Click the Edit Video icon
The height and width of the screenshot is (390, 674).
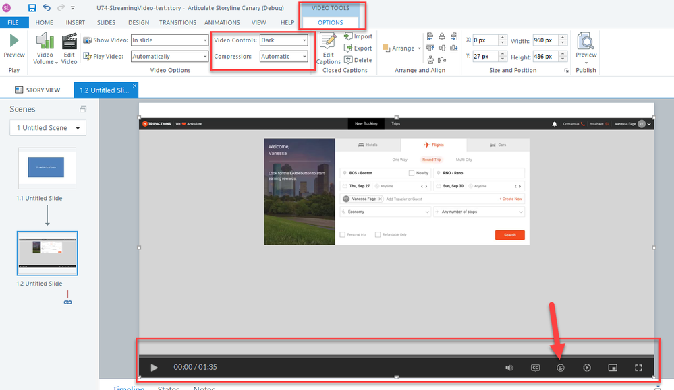click(69, 48)
